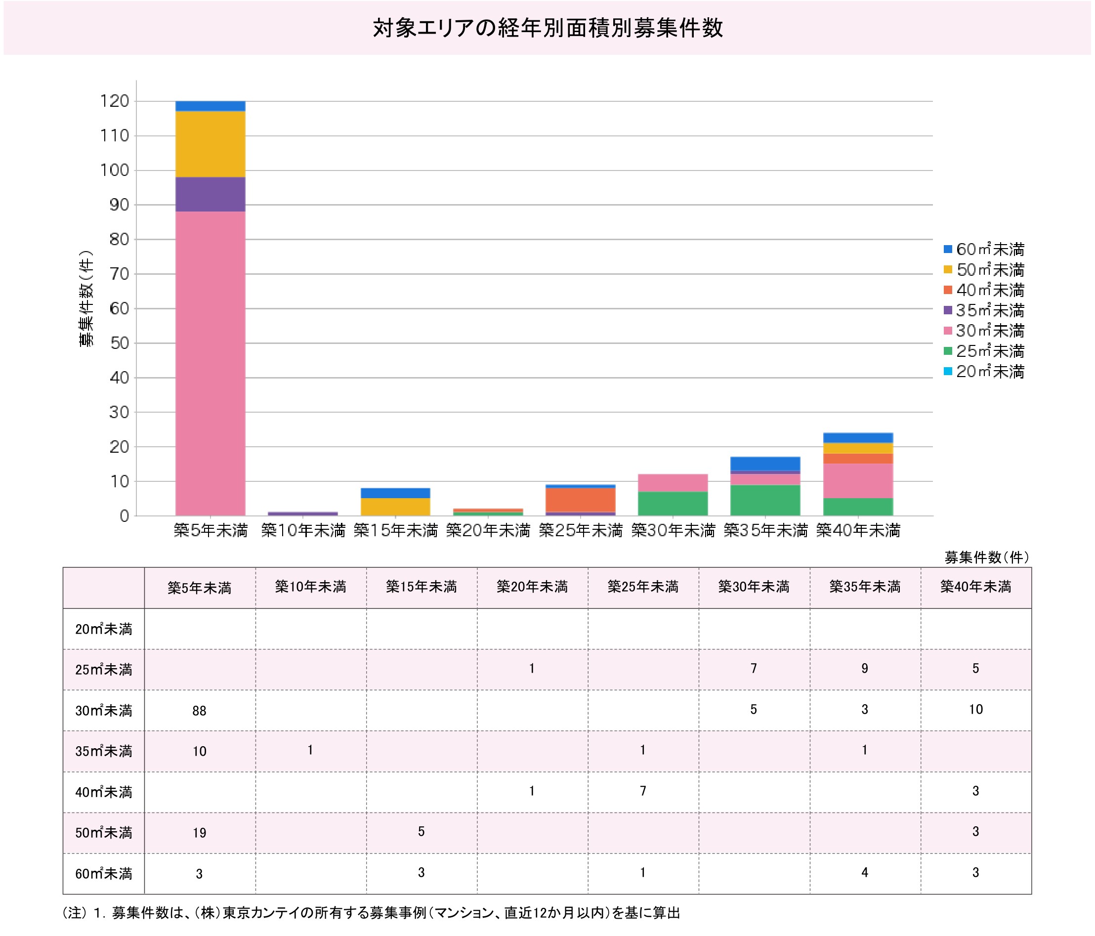
Task: Click the pink segment of 築40年未満 bar
Action: pyautogui.click(x=858, y=481)
